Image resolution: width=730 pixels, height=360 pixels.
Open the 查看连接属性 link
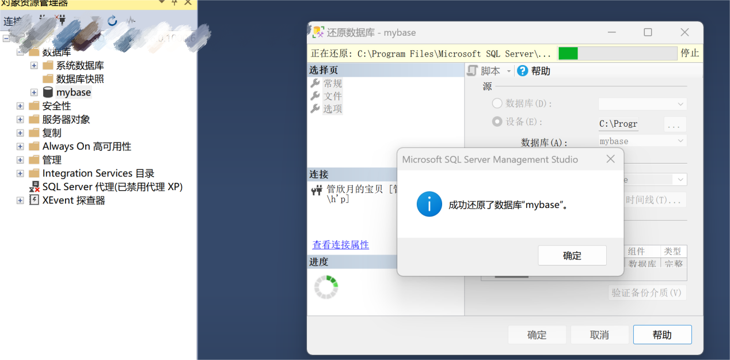pyautogui.click(x=341, y=245)
